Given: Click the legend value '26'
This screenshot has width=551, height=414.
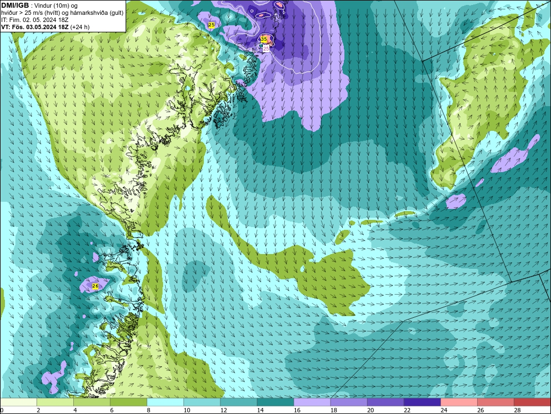Looking at the screenshot, I should (480, 411).
